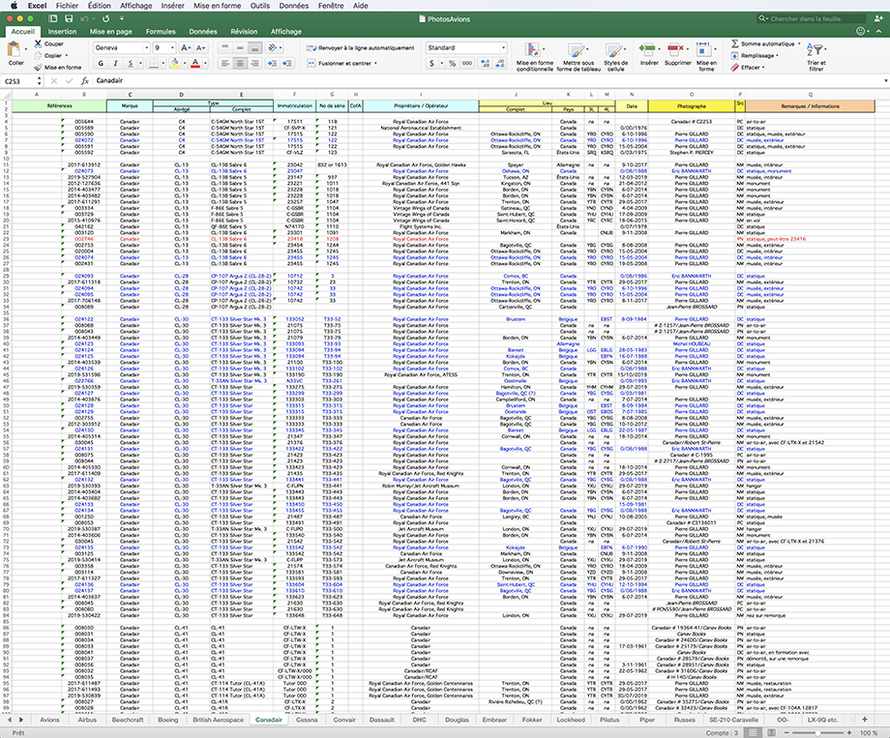The height and width of the screenshot is (738, 890).
Task: Redo with the circular arrow icon
Action: (105, 18)
